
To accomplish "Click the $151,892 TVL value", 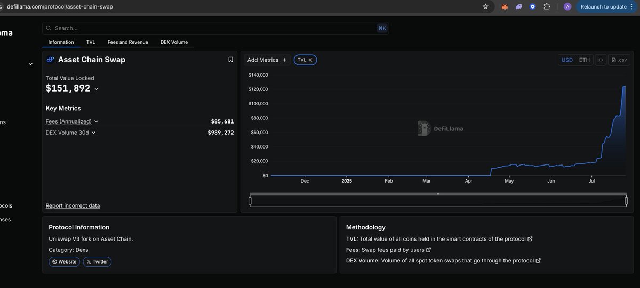I will pos(68,88).
